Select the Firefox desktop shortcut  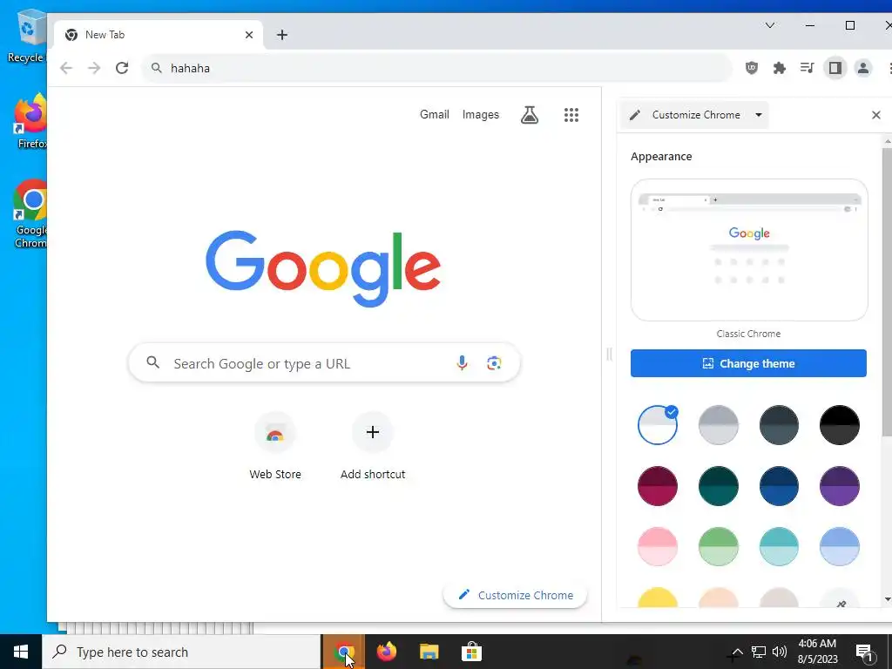tap(30, 122)
